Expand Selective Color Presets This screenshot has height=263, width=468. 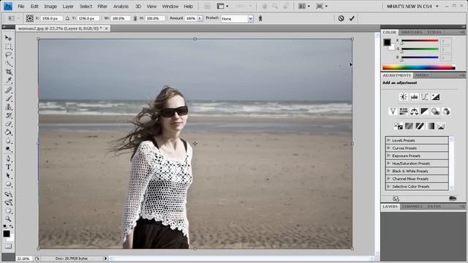[388, 186]
